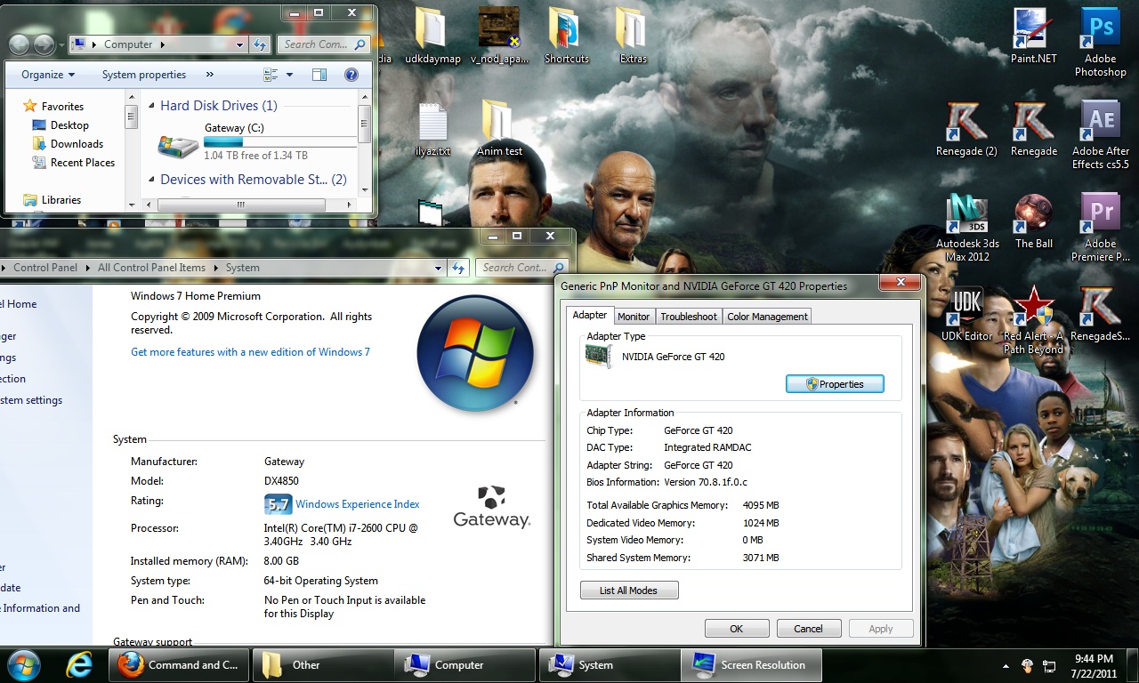Screen dimensions: 1139x683
Task: Open the change view dropdown arrow
Action: 290,75
